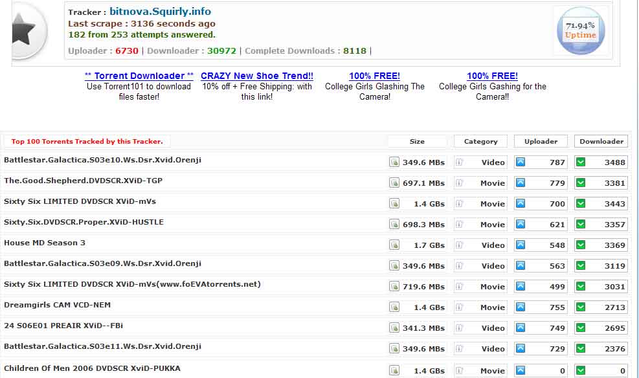Viewport: 639px width, 378px height.
Task: Click the Downloader : 30972 statistic
Action: [x=192, y=51]
